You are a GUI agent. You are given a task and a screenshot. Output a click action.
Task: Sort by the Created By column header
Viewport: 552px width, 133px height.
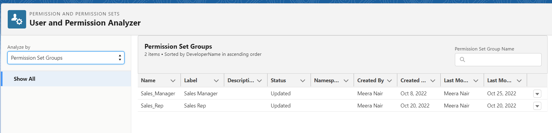371,80
